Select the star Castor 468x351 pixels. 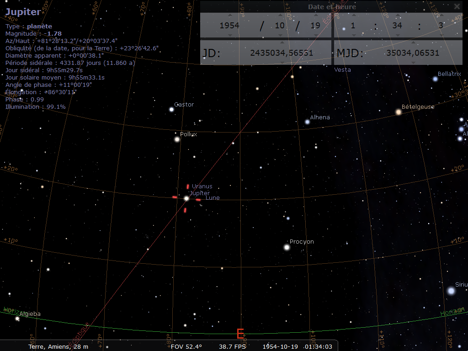(172, 109)
